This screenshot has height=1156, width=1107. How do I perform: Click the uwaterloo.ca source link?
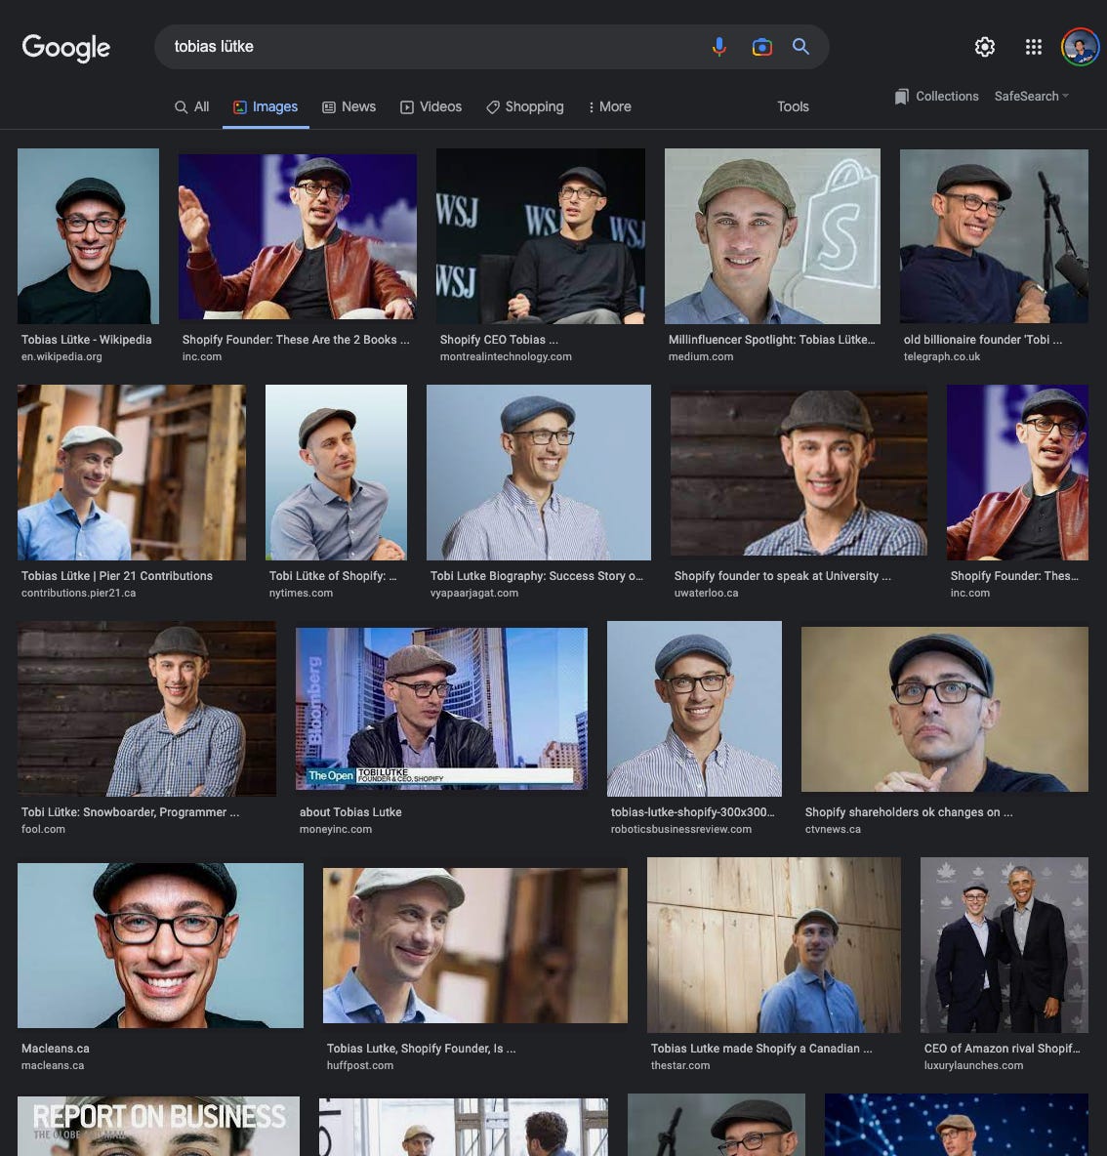pos(706,593)
